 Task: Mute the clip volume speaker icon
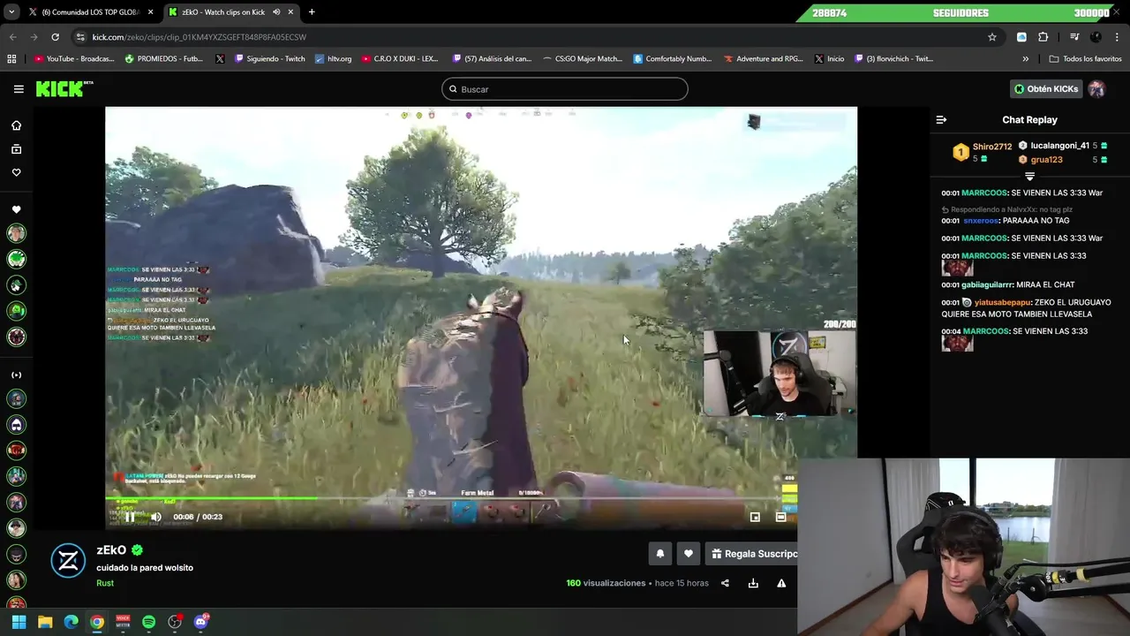156,517
